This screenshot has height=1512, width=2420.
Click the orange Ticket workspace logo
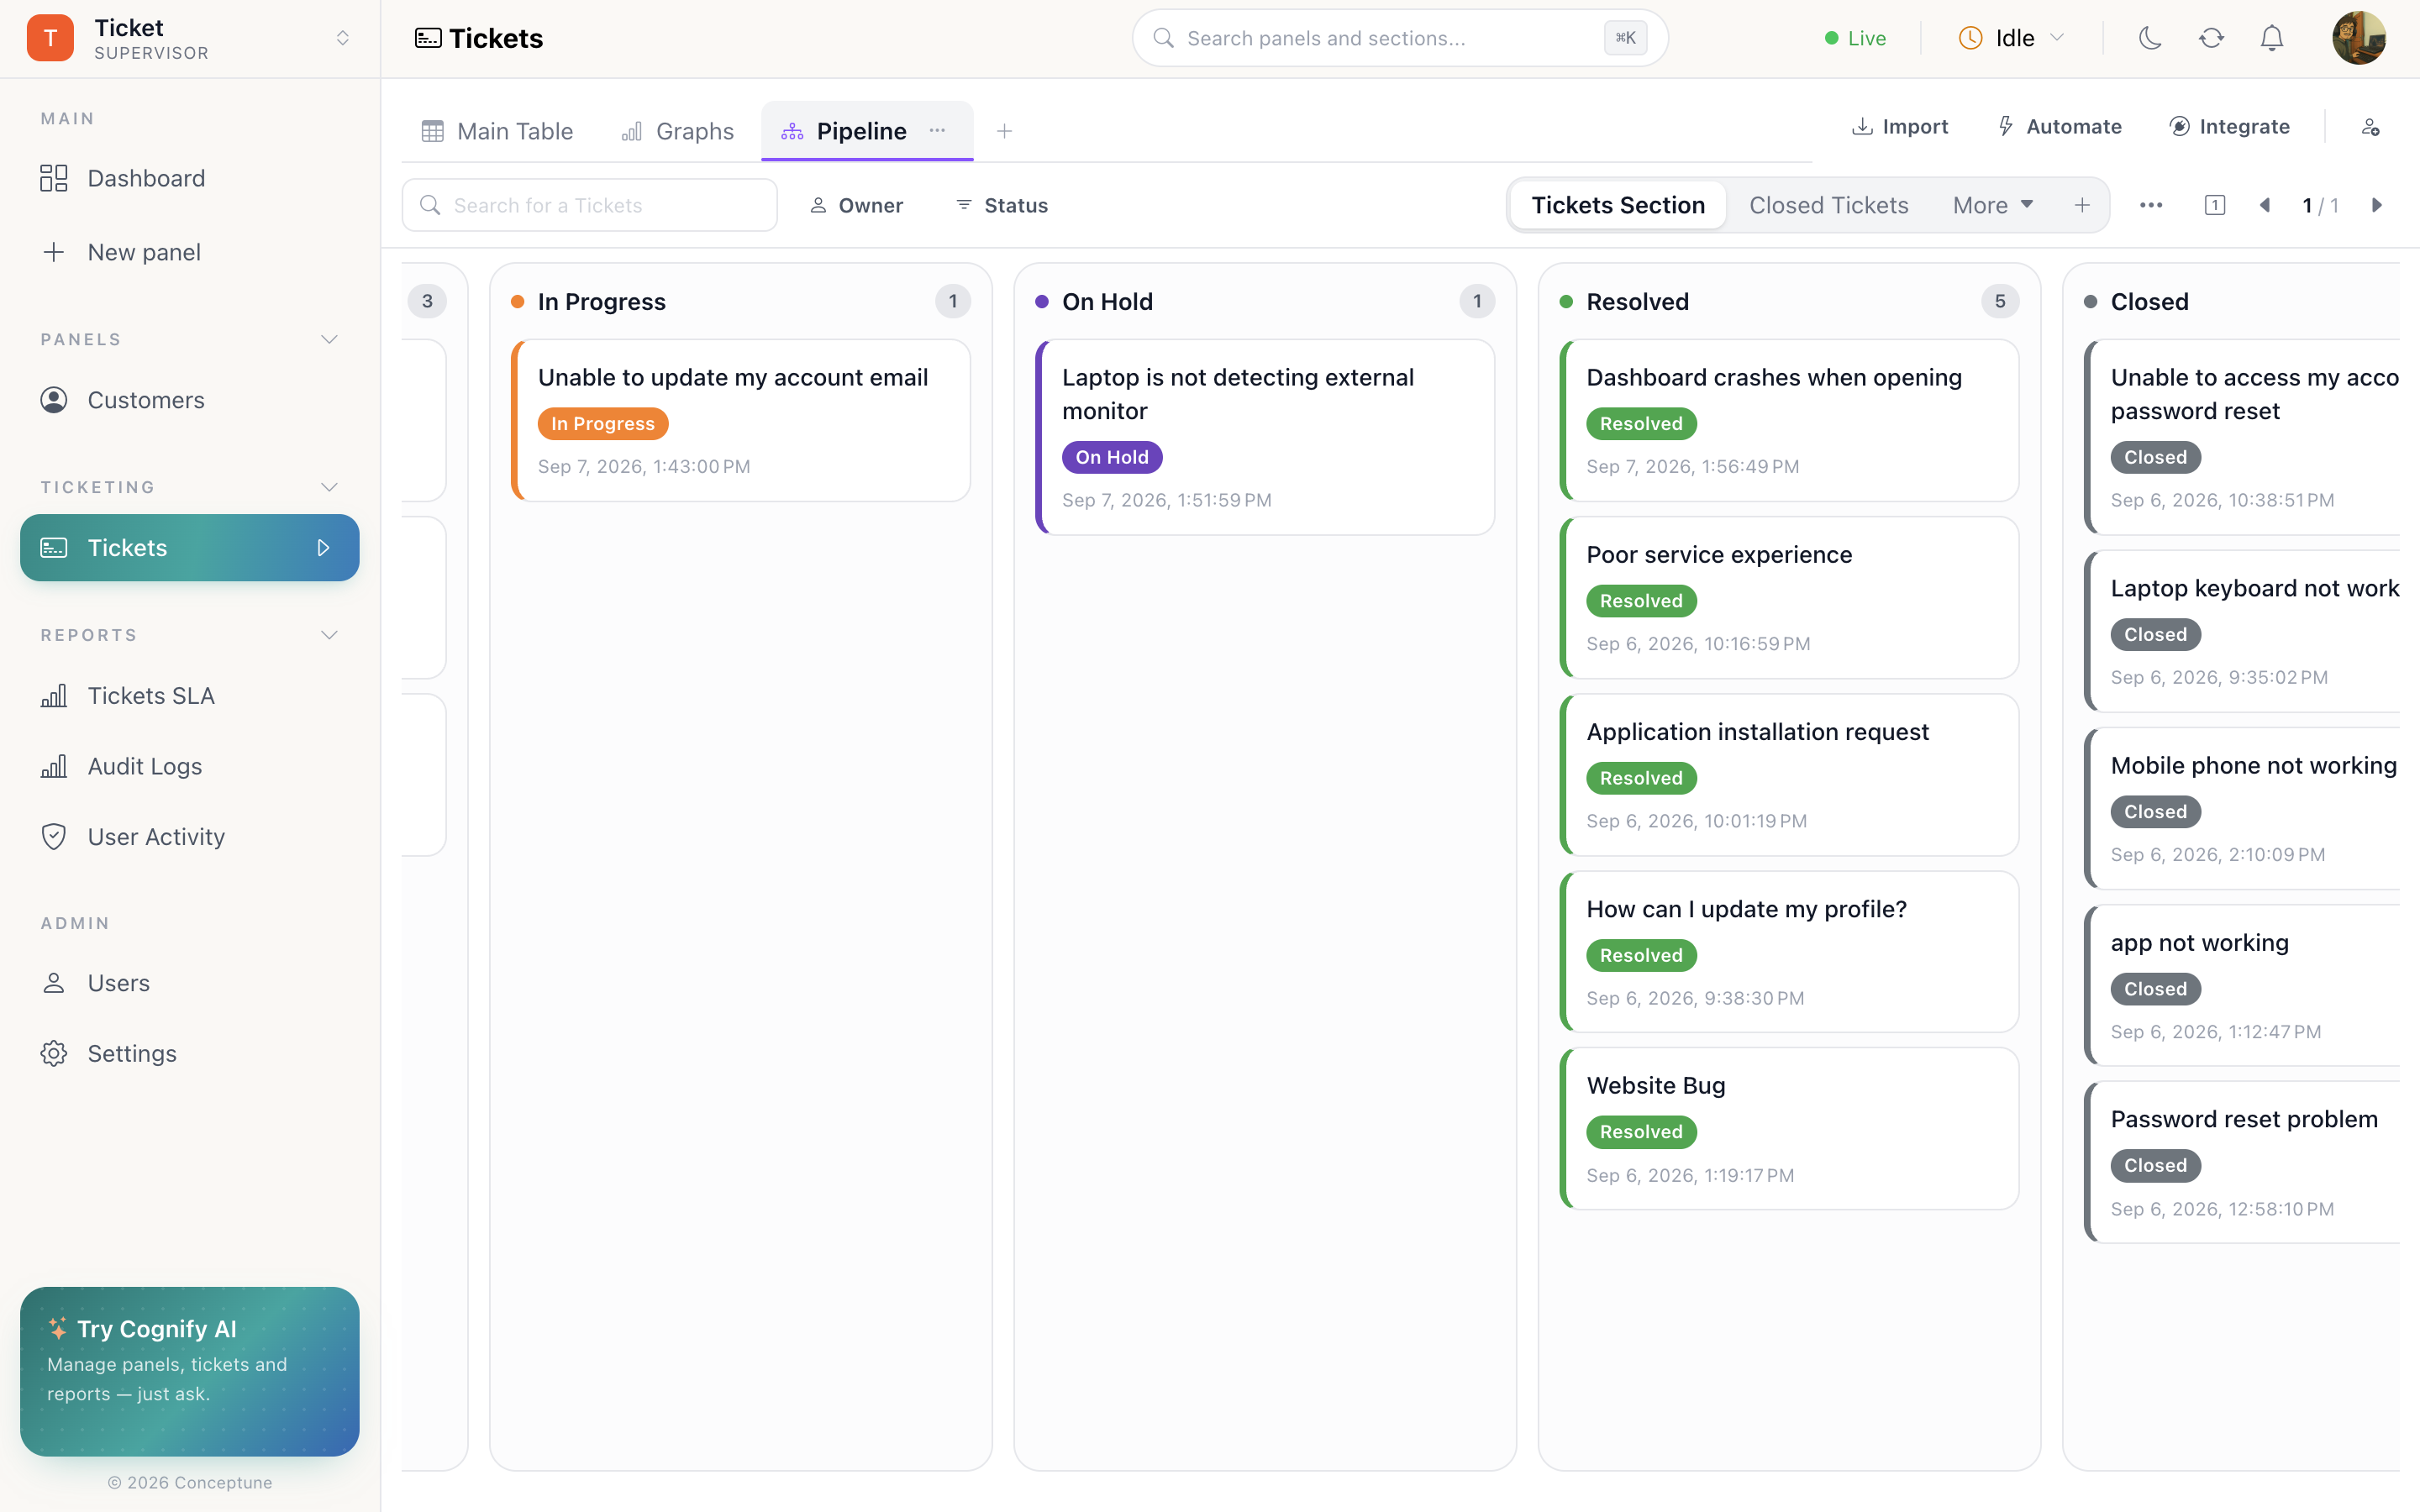click(50, 38)
